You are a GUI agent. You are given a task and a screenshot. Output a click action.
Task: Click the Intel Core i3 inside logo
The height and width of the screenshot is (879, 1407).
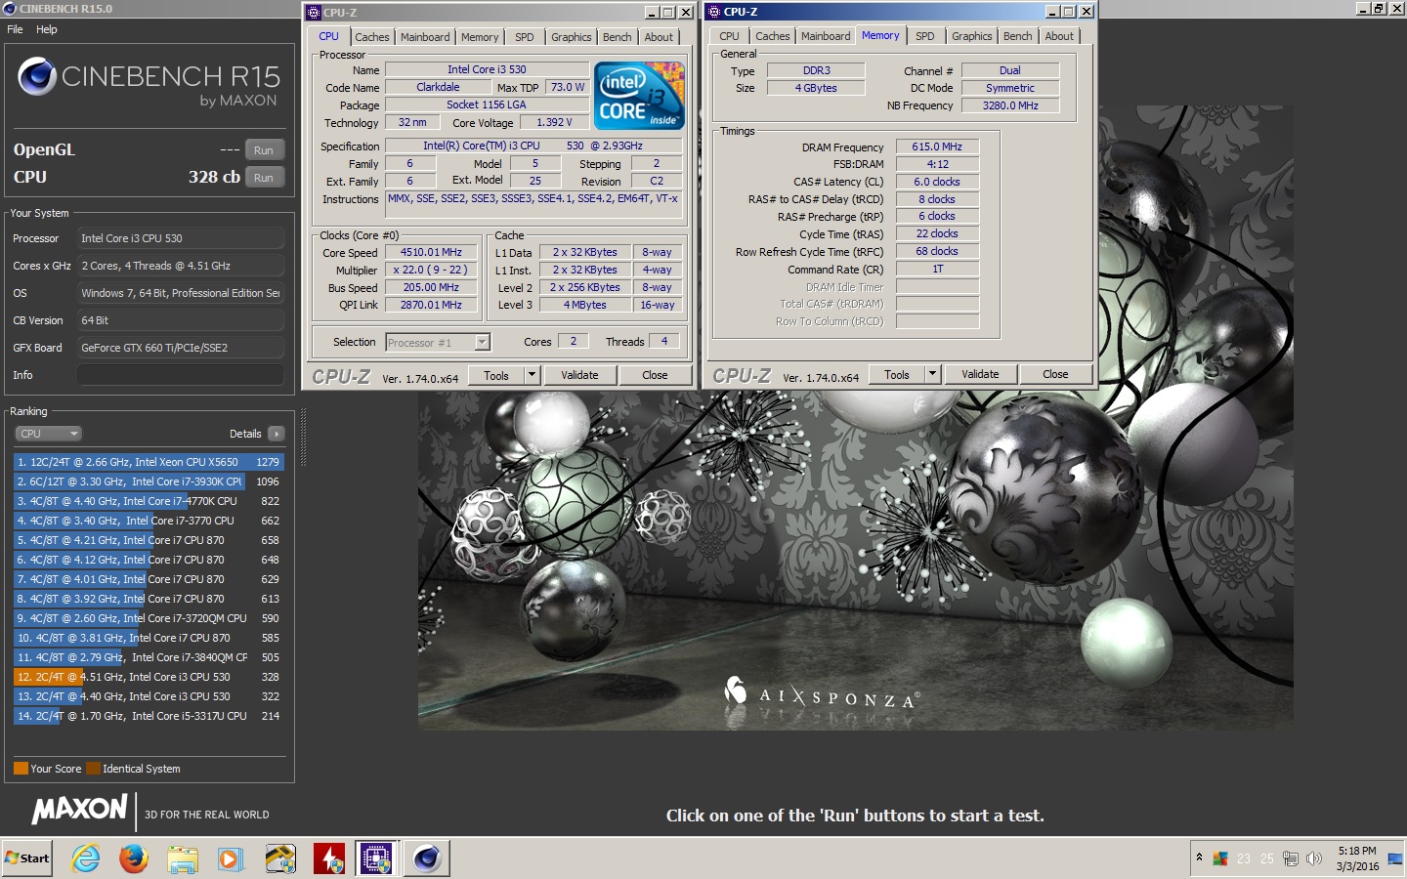[640, 96]
